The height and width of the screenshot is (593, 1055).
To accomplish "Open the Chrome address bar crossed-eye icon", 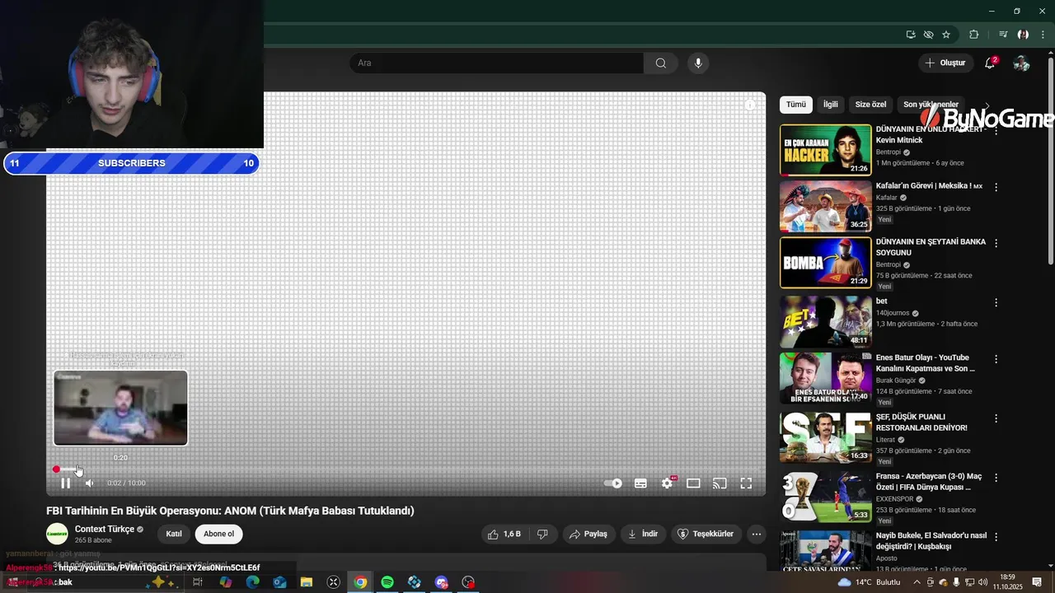I will pos(929,35).
